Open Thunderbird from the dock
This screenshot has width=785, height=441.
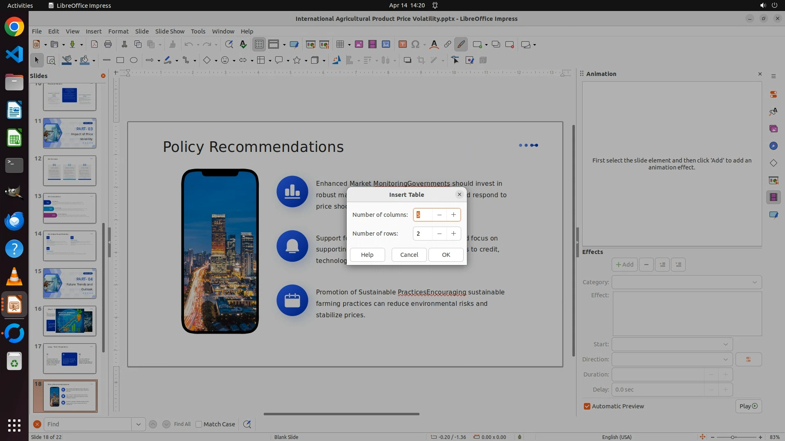pyautogui.click(x=14, y=221)
